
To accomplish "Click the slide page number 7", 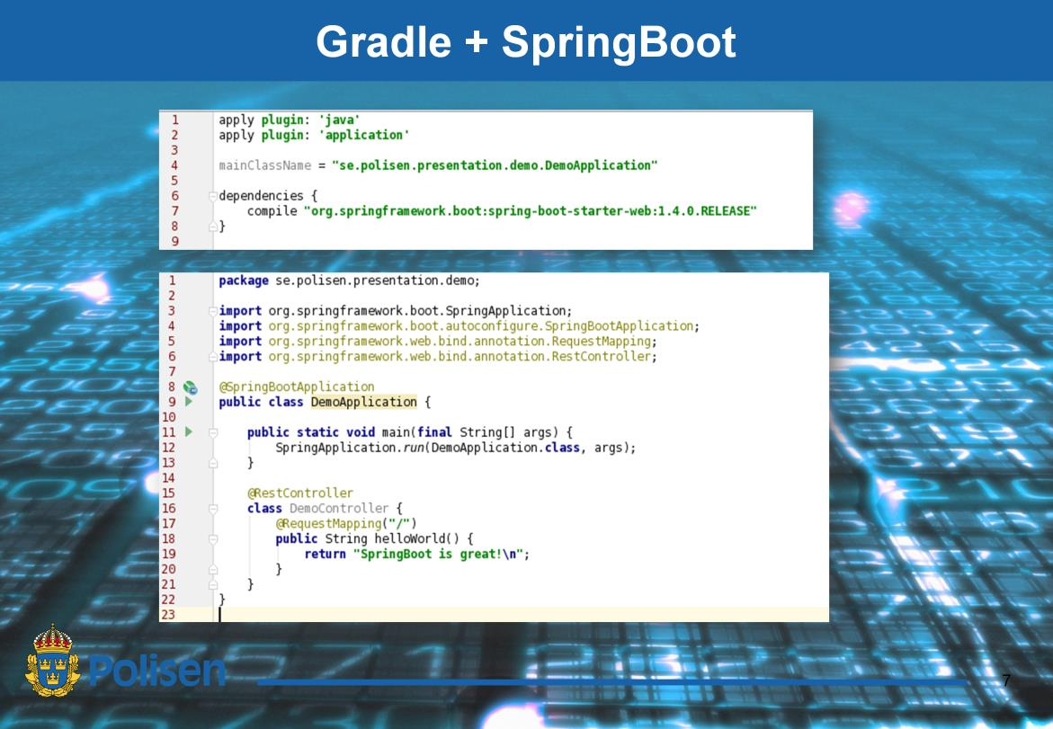I will click(1006, 680).
